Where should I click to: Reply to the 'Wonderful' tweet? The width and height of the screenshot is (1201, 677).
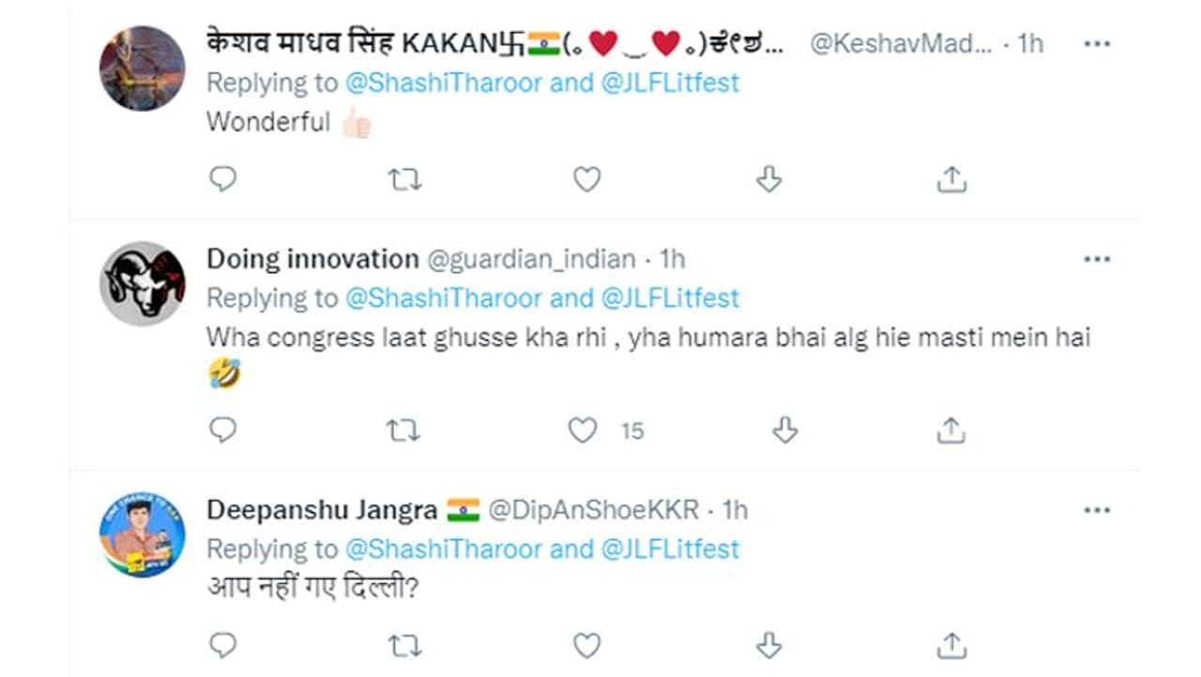[222, 178]
